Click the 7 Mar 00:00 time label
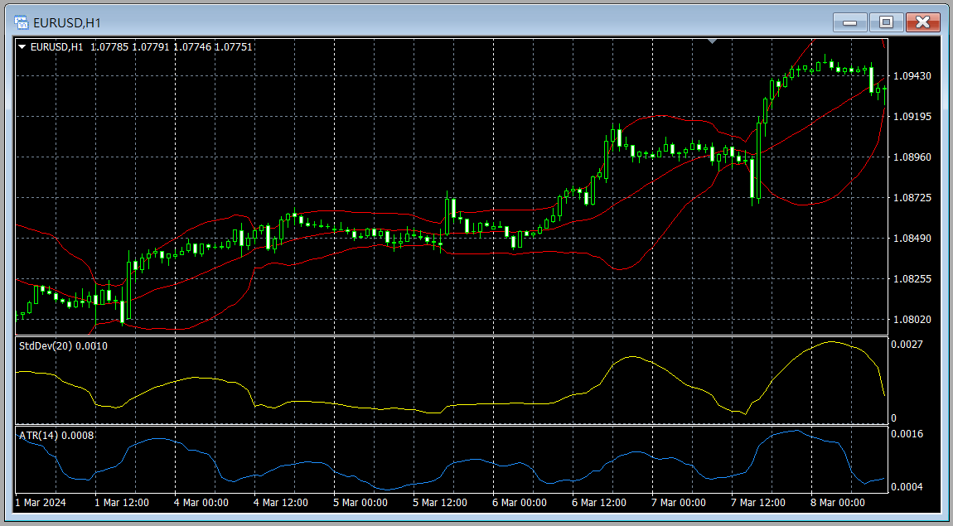Viewport: 953px width, 526px height. (679, 503)
